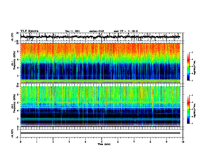Screen dimensions: 206x159
Task: Click the "start UT = 2:20:0" text
Action: (x=126, y=31)
